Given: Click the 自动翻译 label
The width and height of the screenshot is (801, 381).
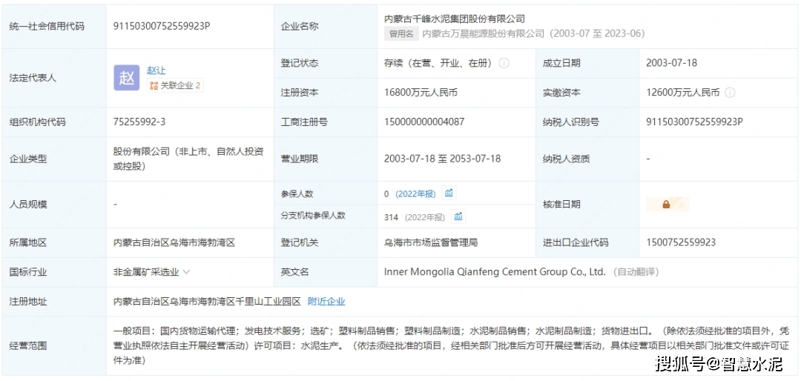Looking at the screenshot, I should tap(636, 272).
